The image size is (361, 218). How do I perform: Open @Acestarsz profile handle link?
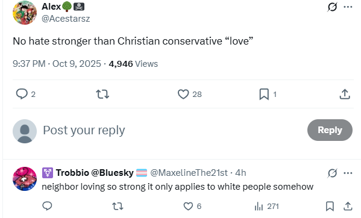tap(66, 19)
